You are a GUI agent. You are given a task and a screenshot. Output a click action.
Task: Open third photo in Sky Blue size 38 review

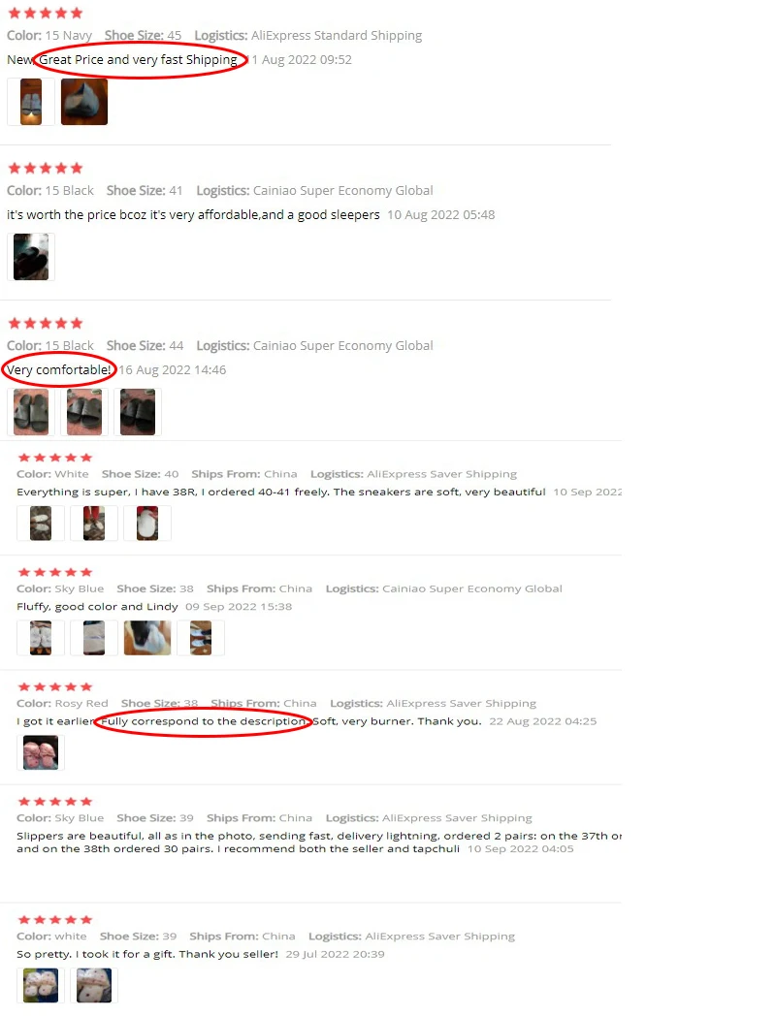(147, 638)
